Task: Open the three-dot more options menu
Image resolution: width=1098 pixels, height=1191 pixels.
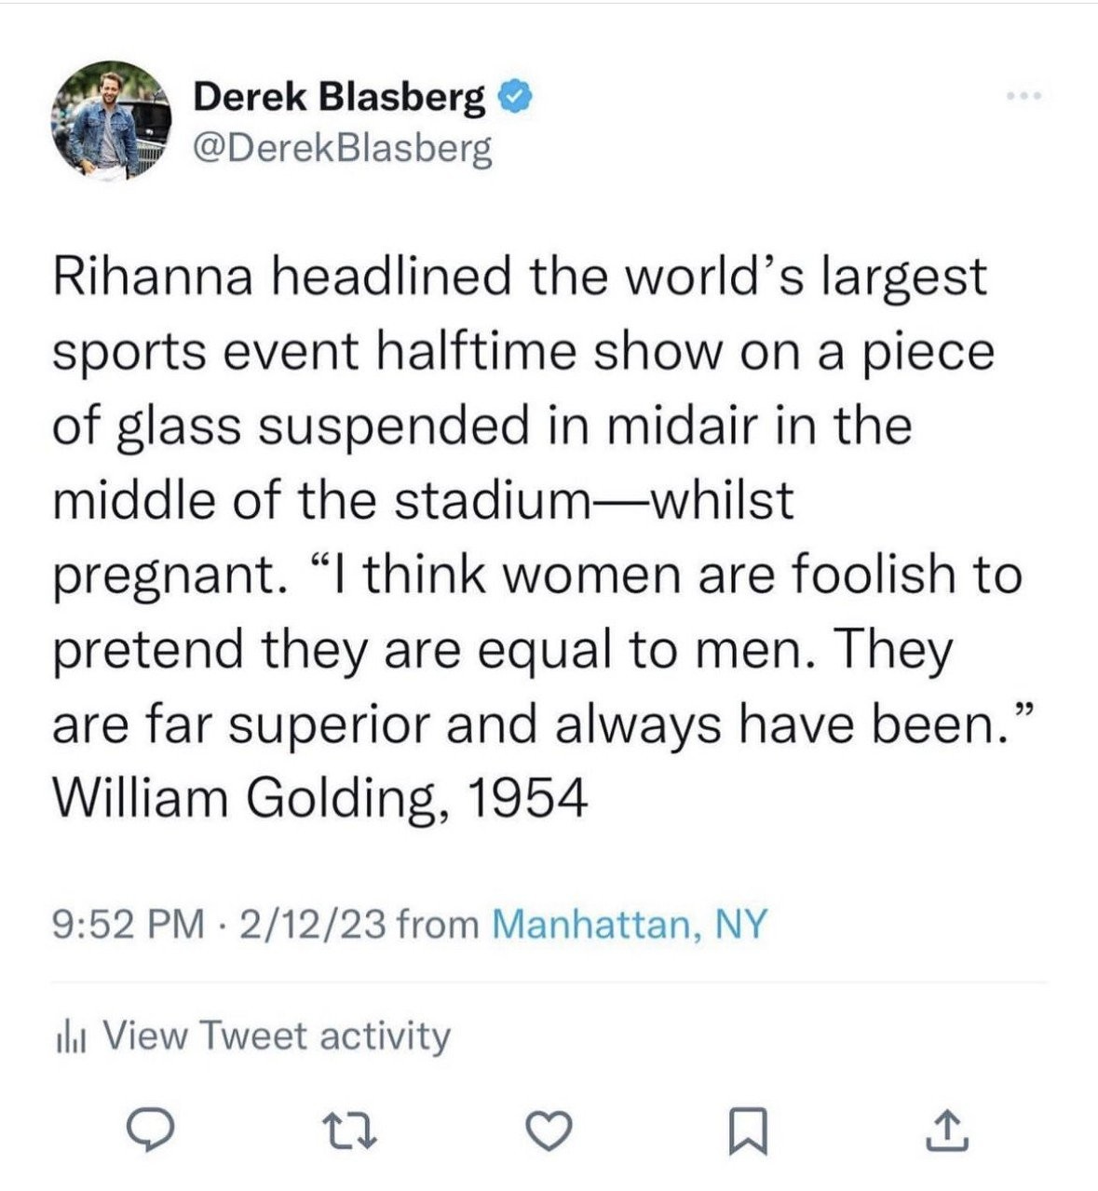Action: 1021,96
